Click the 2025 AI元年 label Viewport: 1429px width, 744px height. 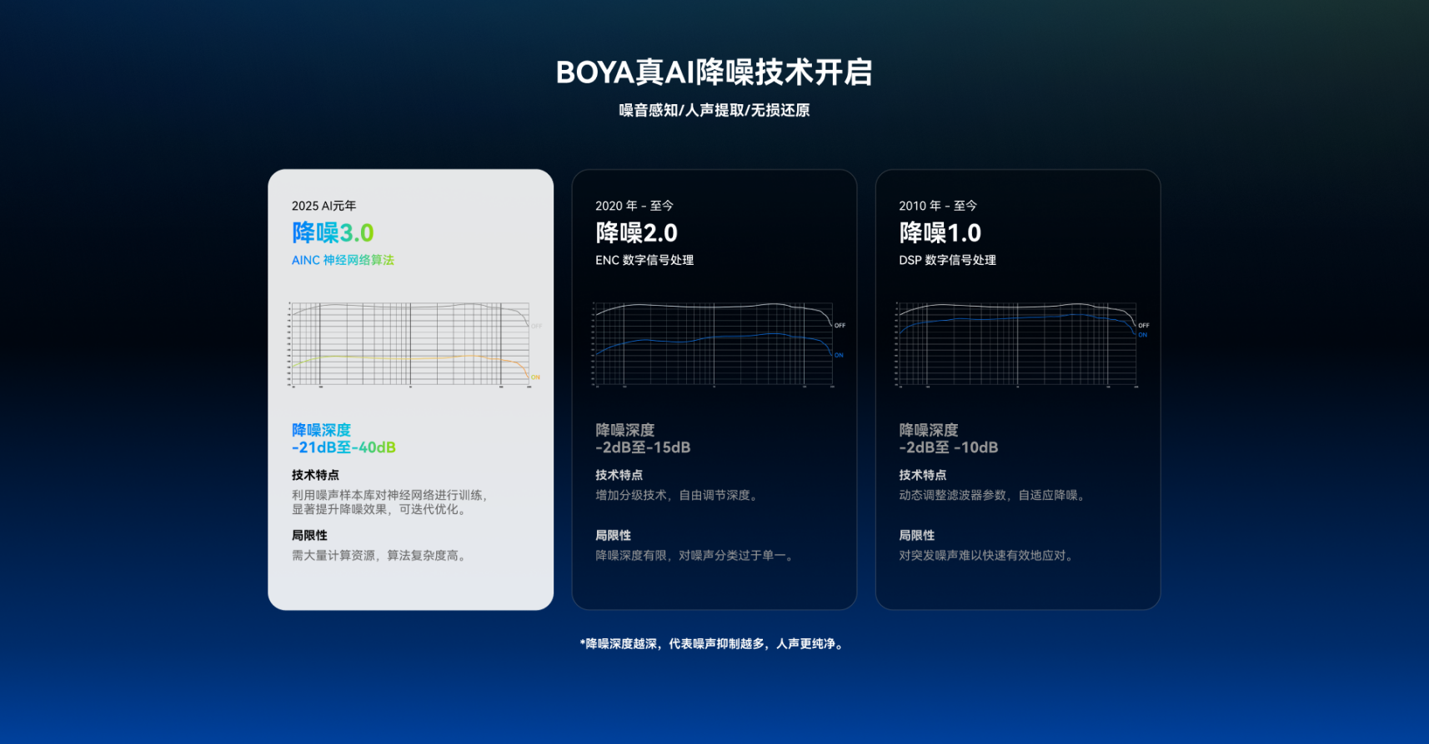coord(323,206)
